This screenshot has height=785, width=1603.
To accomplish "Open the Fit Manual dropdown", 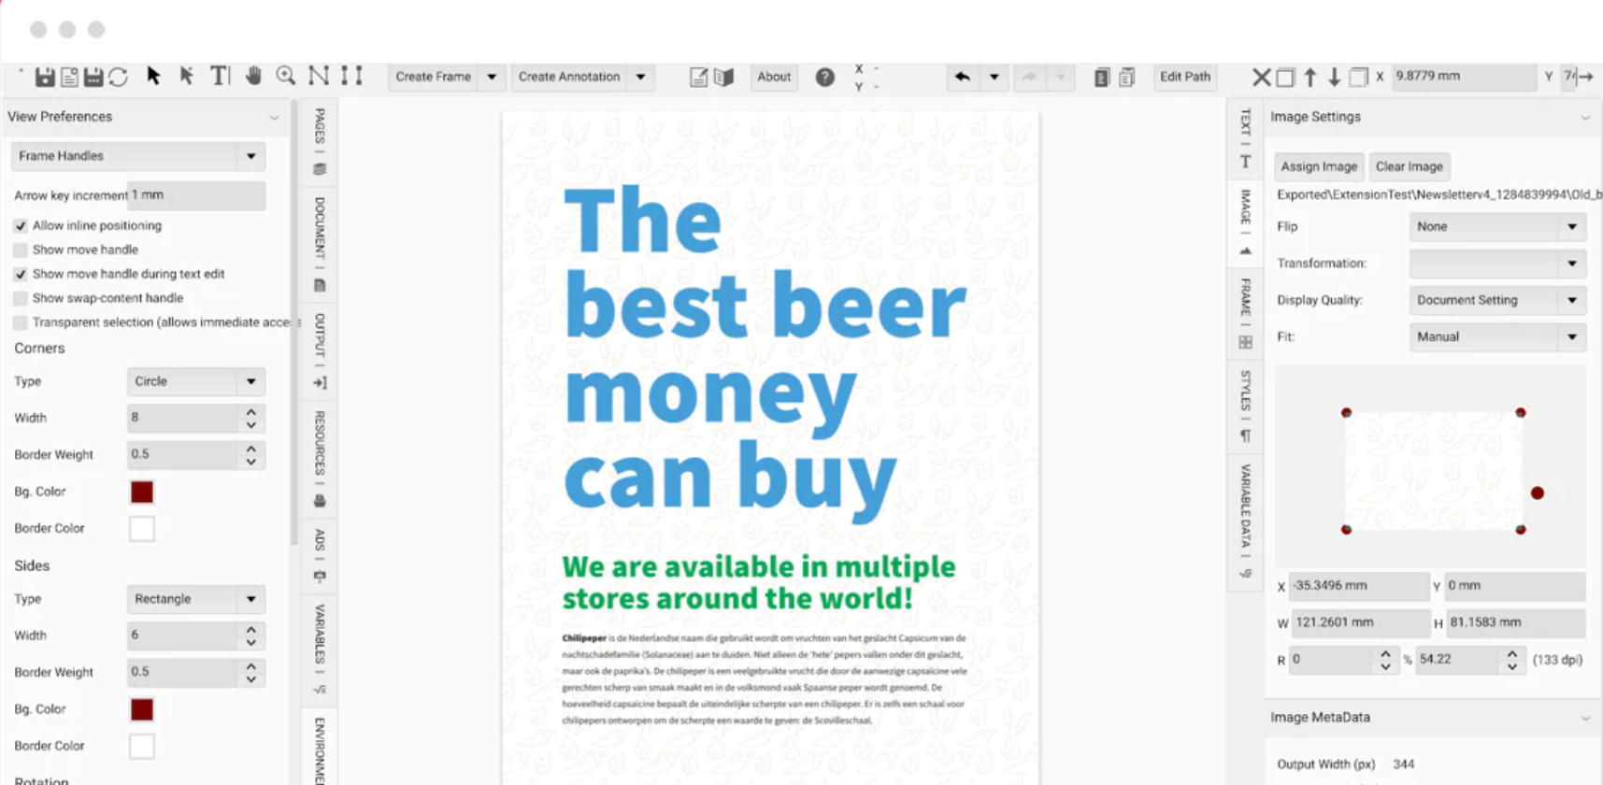I will [1497, 336].
